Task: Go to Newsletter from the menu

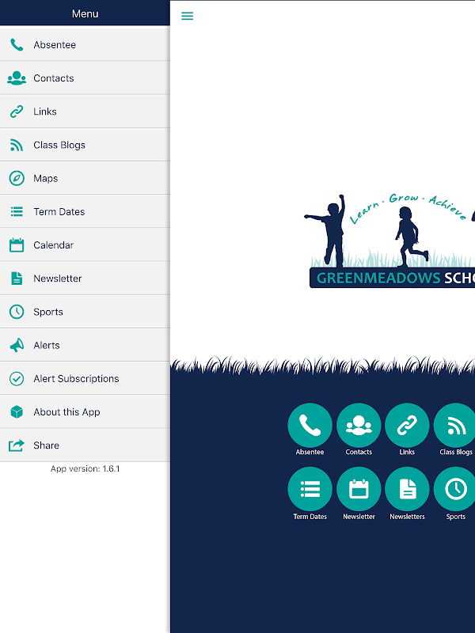Action: point(85,279)
